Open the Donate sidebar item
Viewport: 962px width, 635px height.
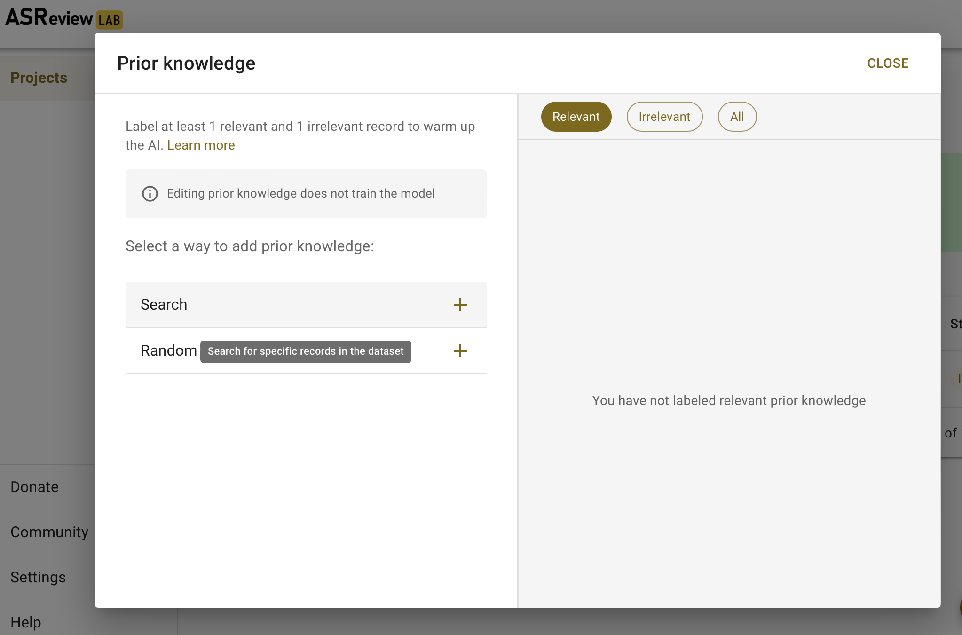click(34, 487)
